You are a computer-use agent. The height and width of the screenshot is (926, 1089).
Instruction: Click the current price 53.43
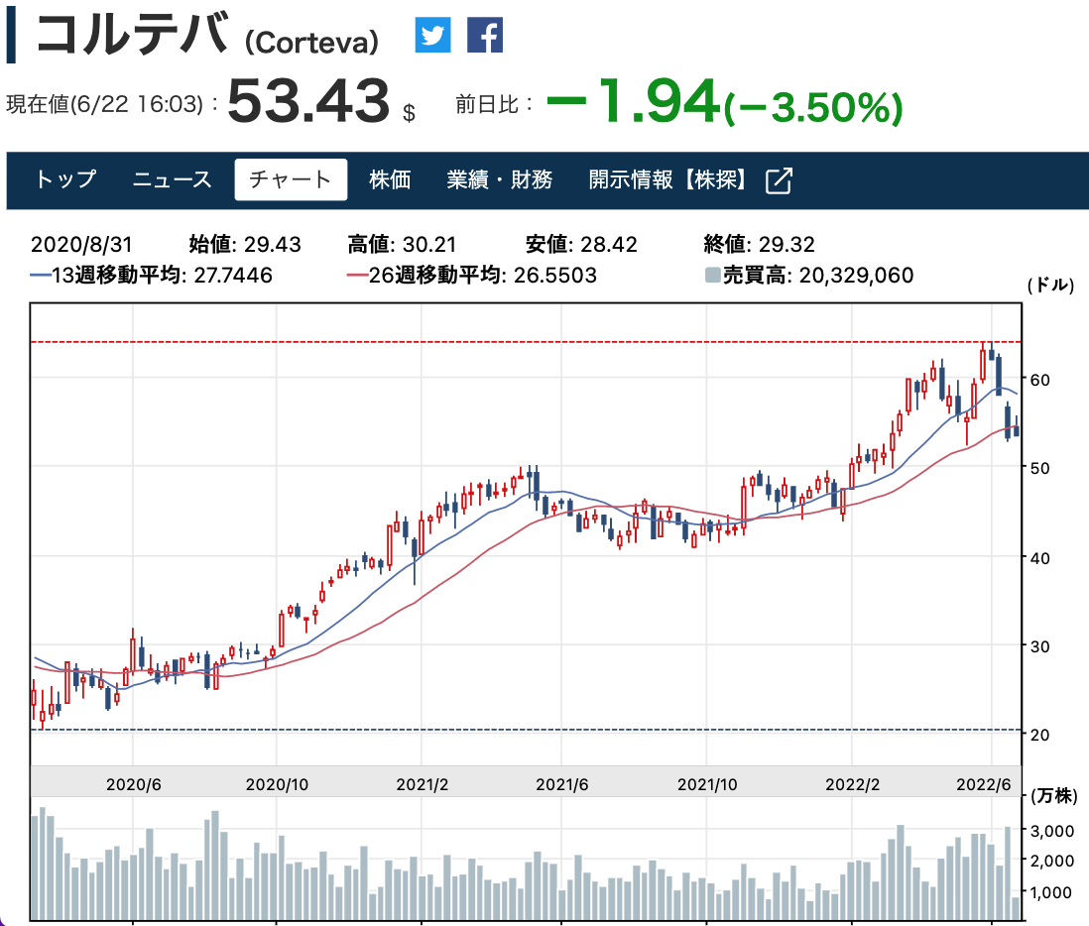tap(309, 101)
